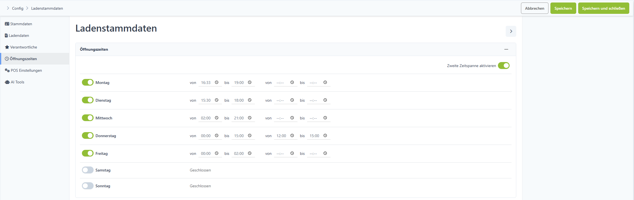The height and width of the screenshot is (200, 634).
Task: Expand the breadcrumb chevron before Config
Action: pyautogui.click(x=8, y=8)
